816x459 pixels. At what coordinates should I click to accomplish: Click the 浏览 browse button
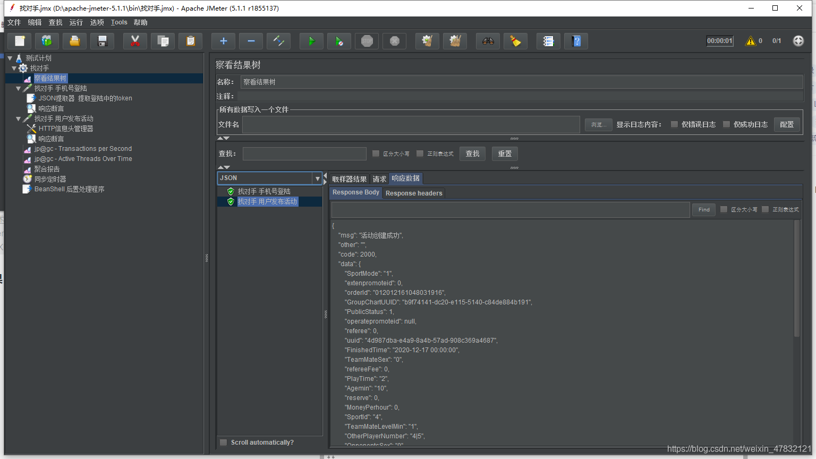tap(599, 124)
